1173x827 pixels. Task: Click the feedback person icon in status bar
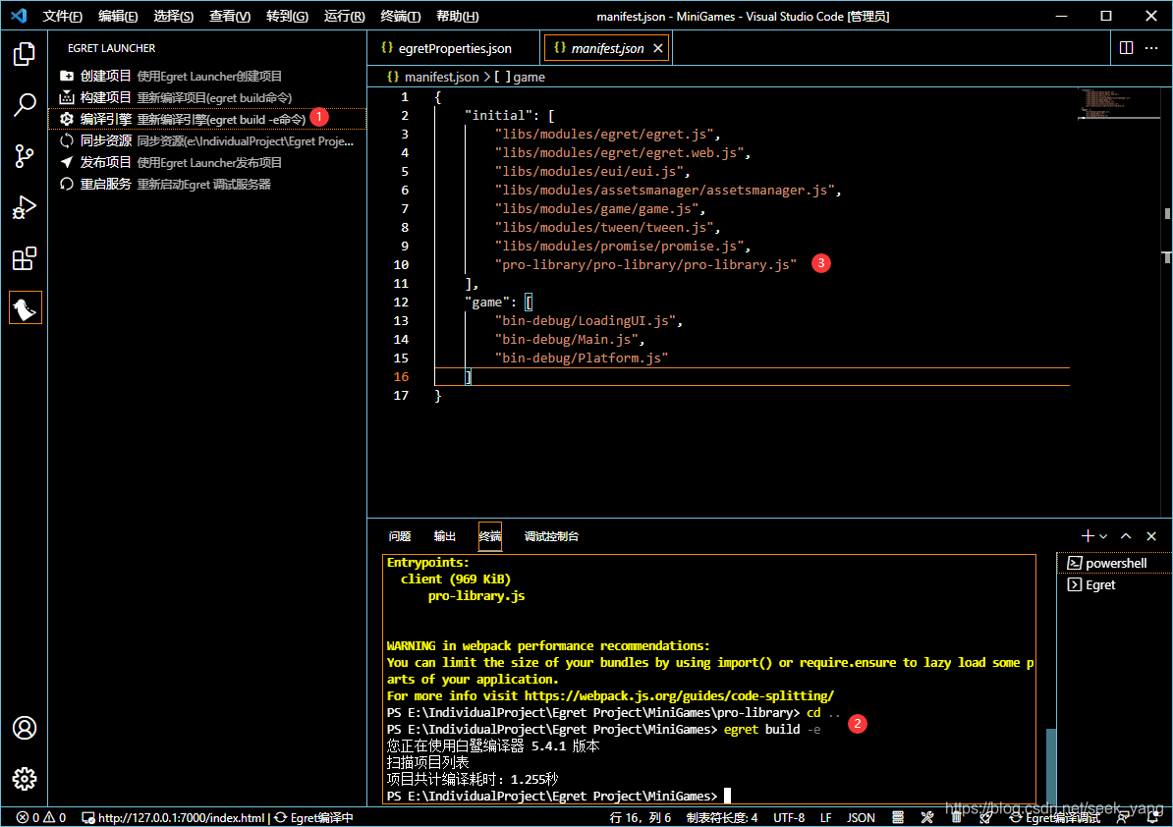[x=1122, y=817]
